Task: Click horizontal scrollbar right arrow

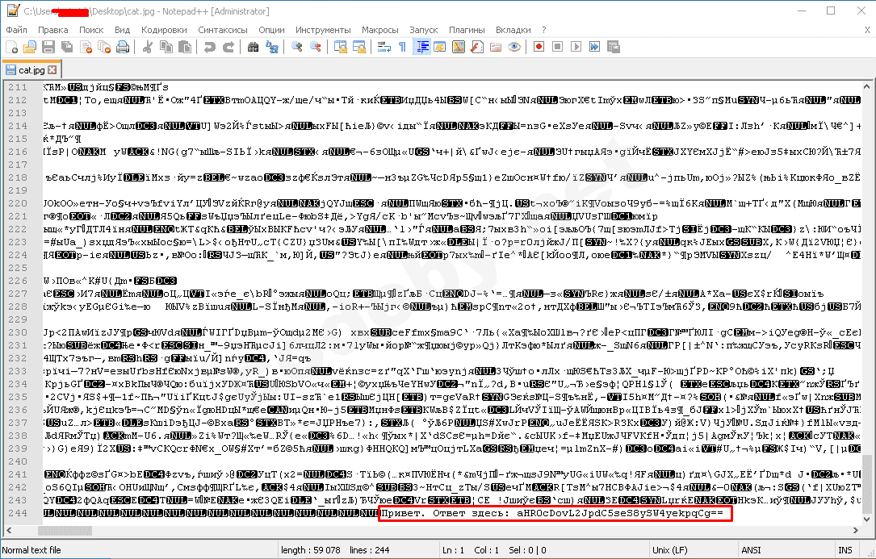Action: [855, 530]
